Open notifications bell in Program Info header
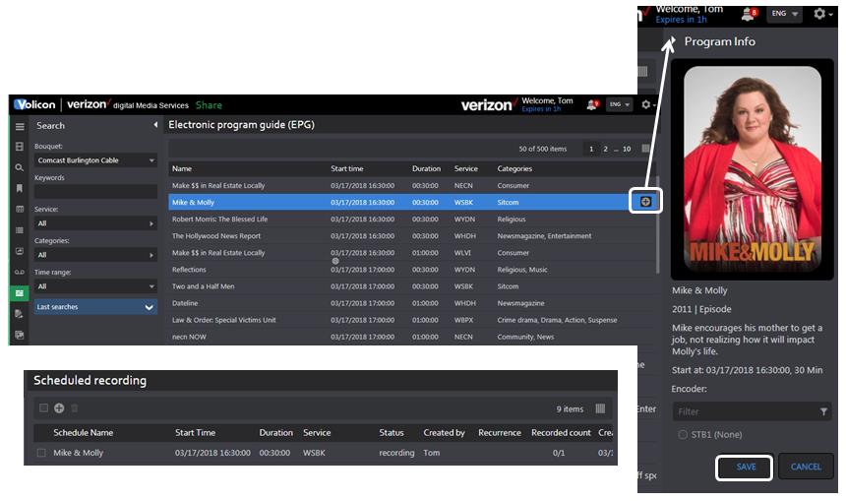This screenshot has height=501, width=846. 750,14
